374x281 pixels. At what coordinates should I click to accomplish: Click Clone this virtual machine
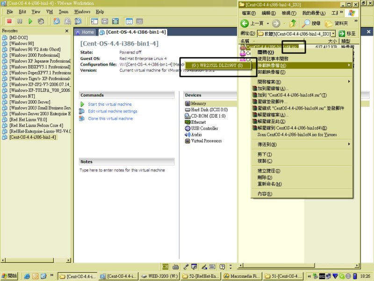(110, 118)
